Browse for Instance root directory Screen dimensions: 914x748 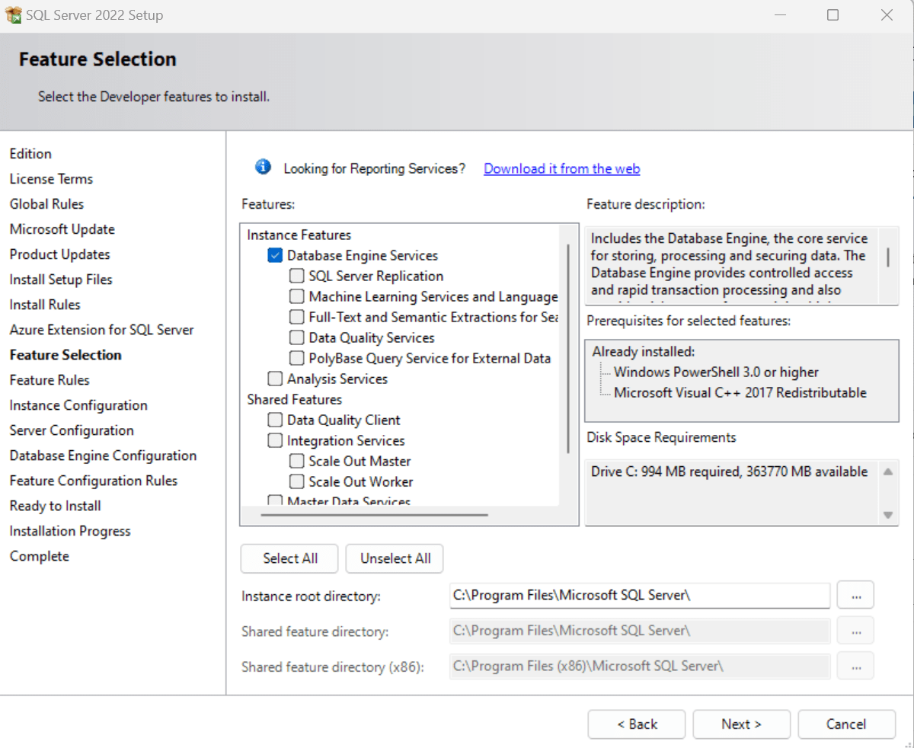pyautogui.click(x=856, y=596)
